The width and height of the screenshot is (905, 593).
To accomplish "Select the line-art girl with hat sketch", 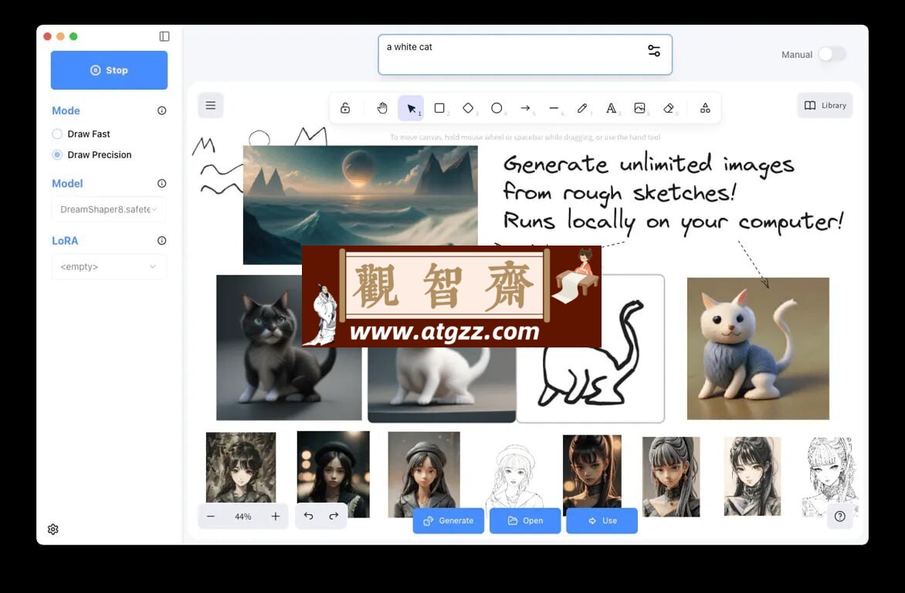I will tap(514, 476).
